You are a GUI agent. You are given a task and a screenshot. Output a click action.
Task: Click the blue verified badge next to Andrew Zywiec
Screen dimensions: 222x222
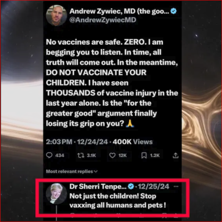174,11
